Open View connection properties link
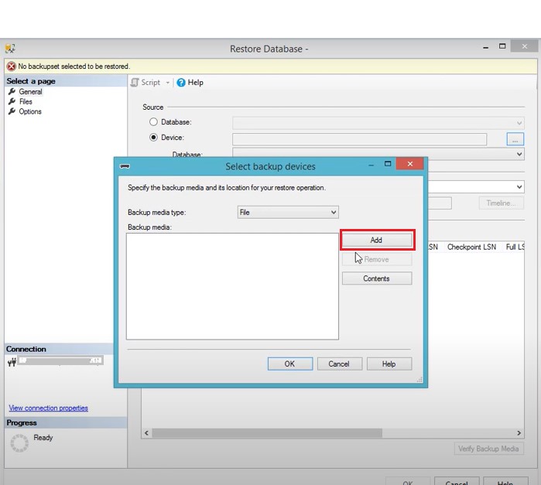 click(48, 408)
